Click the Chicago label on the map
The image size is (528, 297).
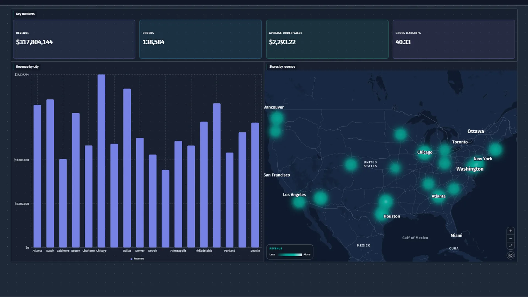click(425, 152)
